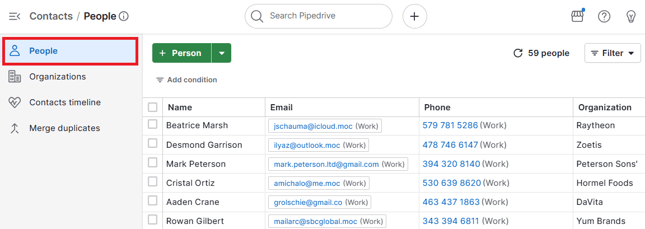Image resolution: width=645 pixels, height=229 pixels.
Task: Click email mailarc@sbcglobal.moc
Action: (x=316, y=222)
